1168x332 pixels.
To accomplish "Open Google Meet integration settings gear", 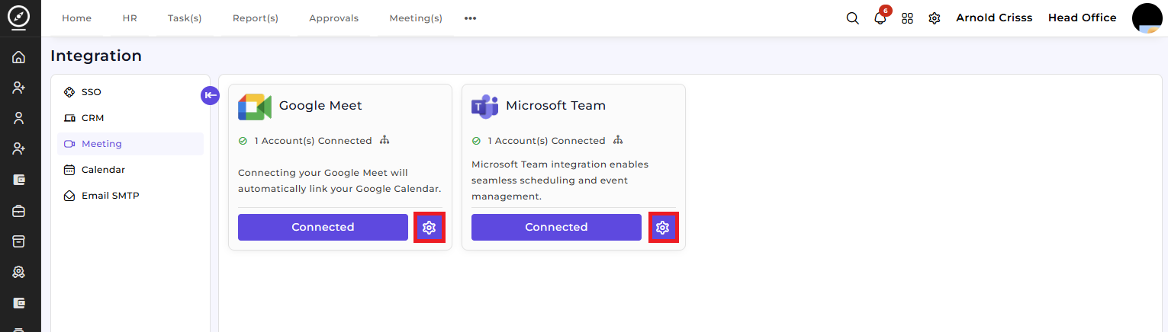I will tap(429, 228).
